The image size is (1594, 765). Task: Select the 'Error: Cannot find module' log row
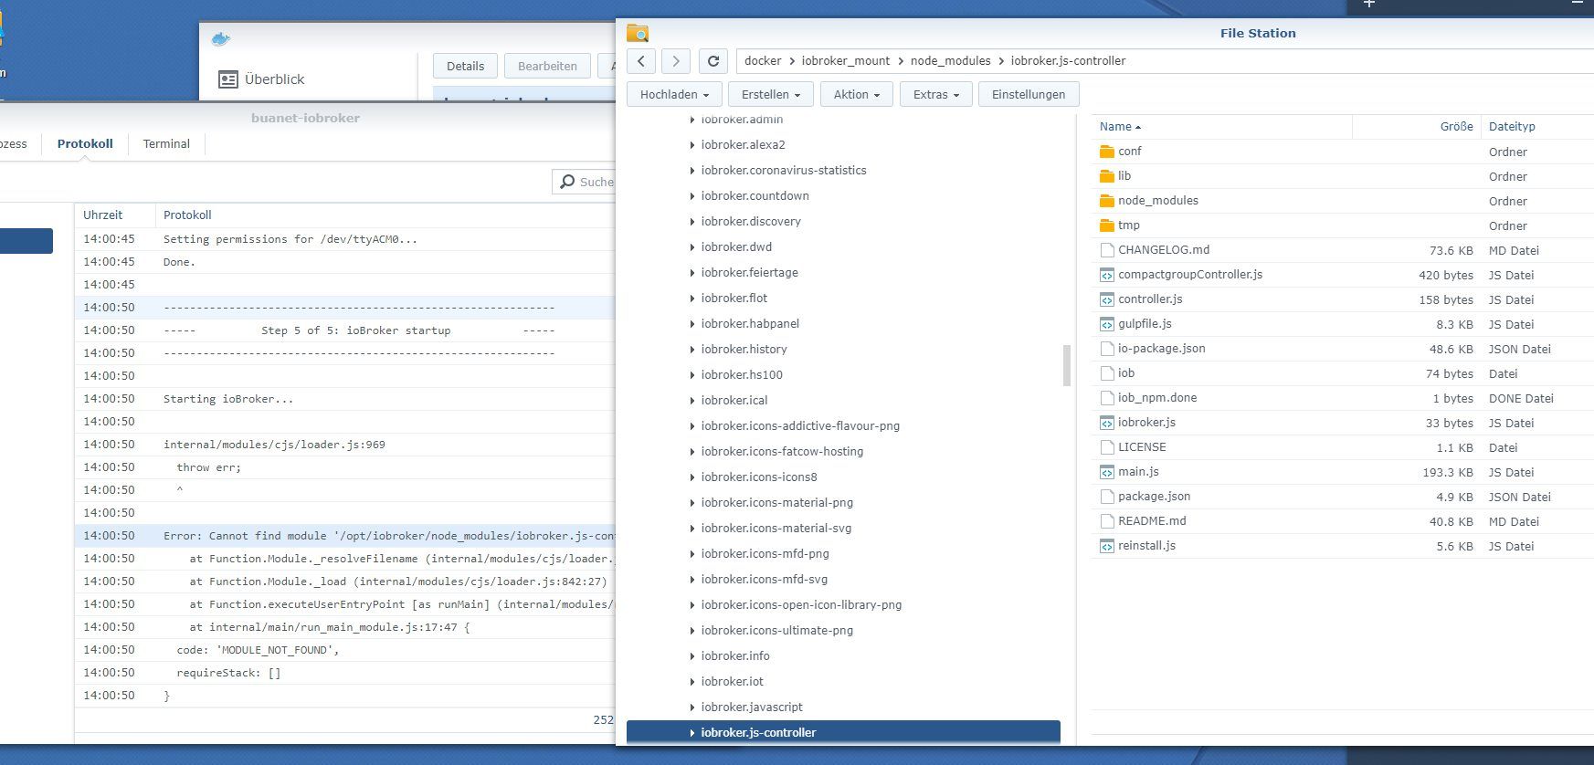tap(345, 536)
